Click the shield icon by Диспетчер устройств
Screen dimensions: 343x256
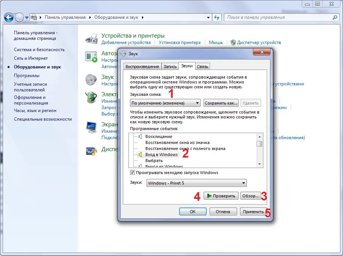[233, 42]
